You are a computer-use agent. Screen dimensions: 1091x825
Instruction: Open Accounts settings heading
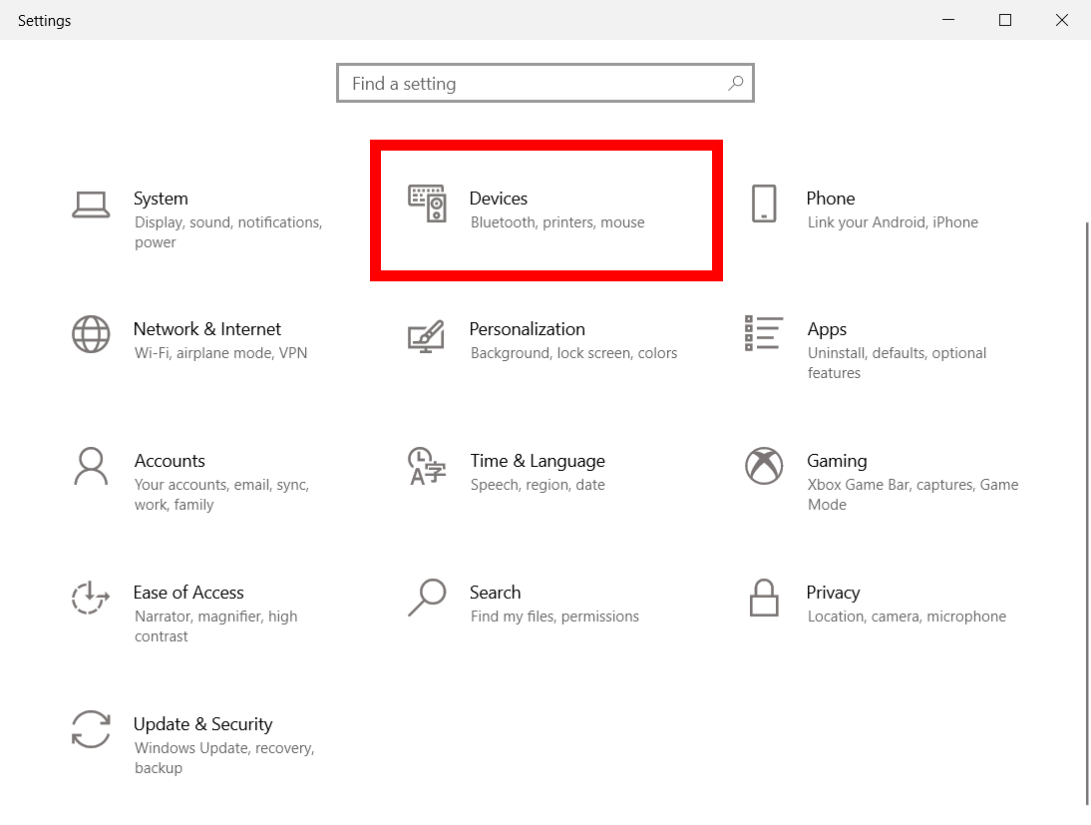click(170, 461)
